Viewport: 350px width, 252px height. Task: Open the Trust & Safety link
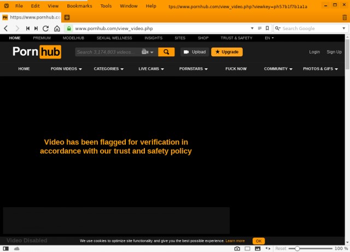point(236,38)
